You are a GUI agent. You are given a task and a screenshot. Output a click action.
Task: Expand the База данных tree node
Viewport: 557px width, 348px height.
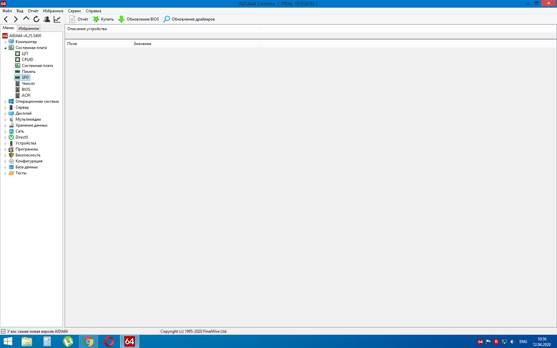[5, 167]
